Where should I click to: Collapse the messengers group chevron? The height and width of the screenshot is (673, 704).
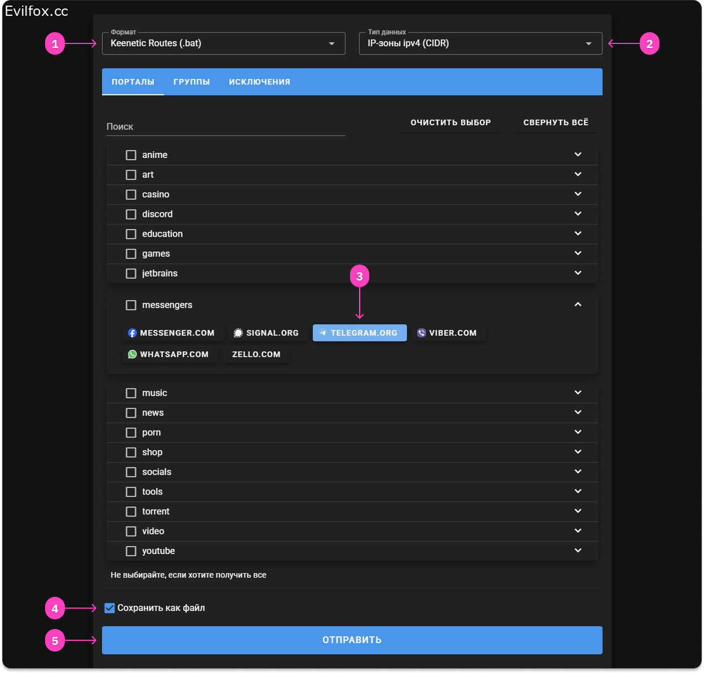point(578,305)
